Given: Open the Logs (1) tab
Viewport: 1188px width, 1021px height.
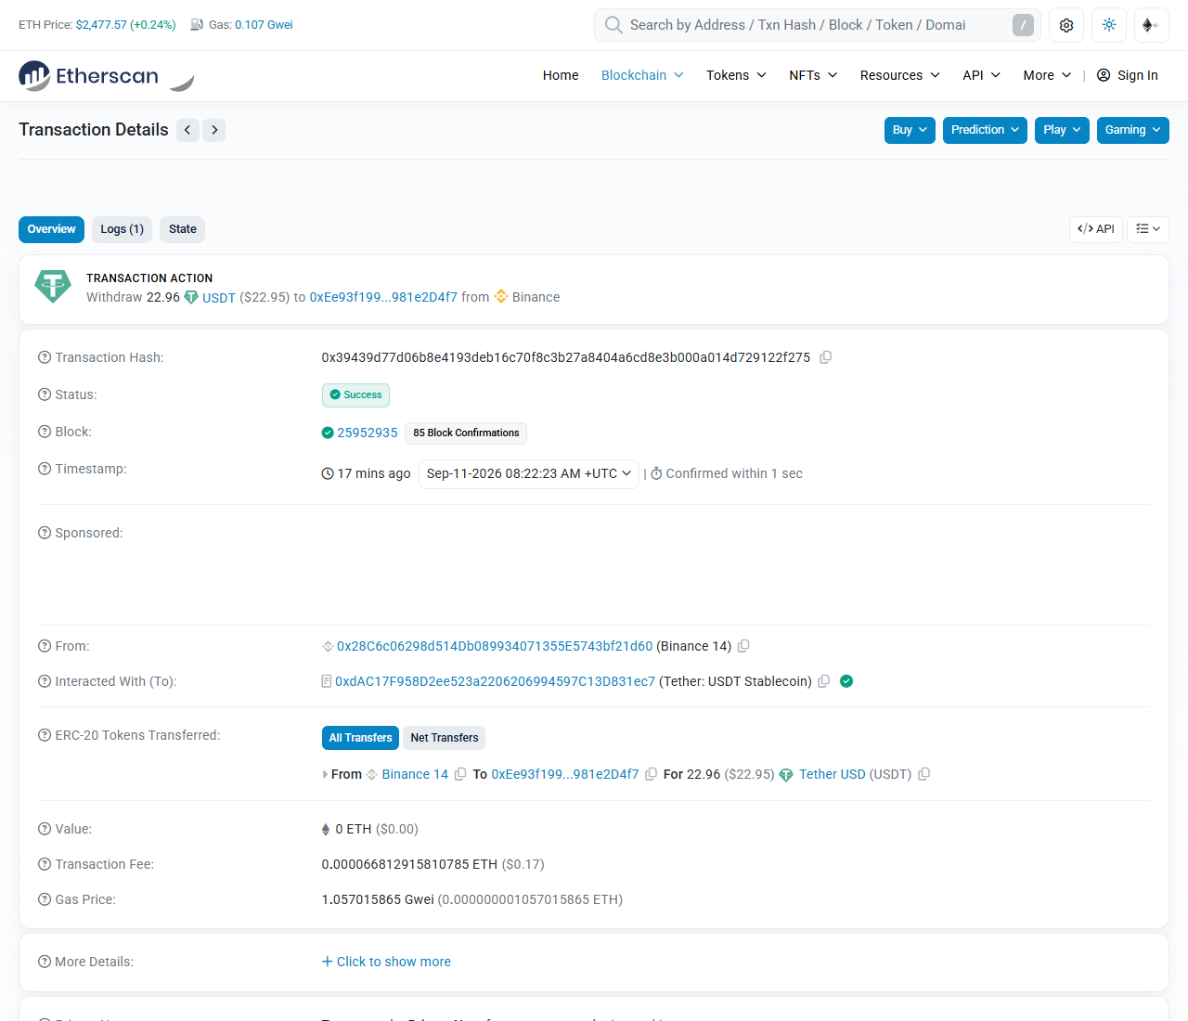Looking at the screenshot, I should pyautogui.click(x=122, y=229).
